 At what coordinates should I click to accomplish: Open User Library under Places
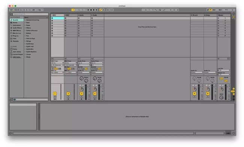[17, 52]
